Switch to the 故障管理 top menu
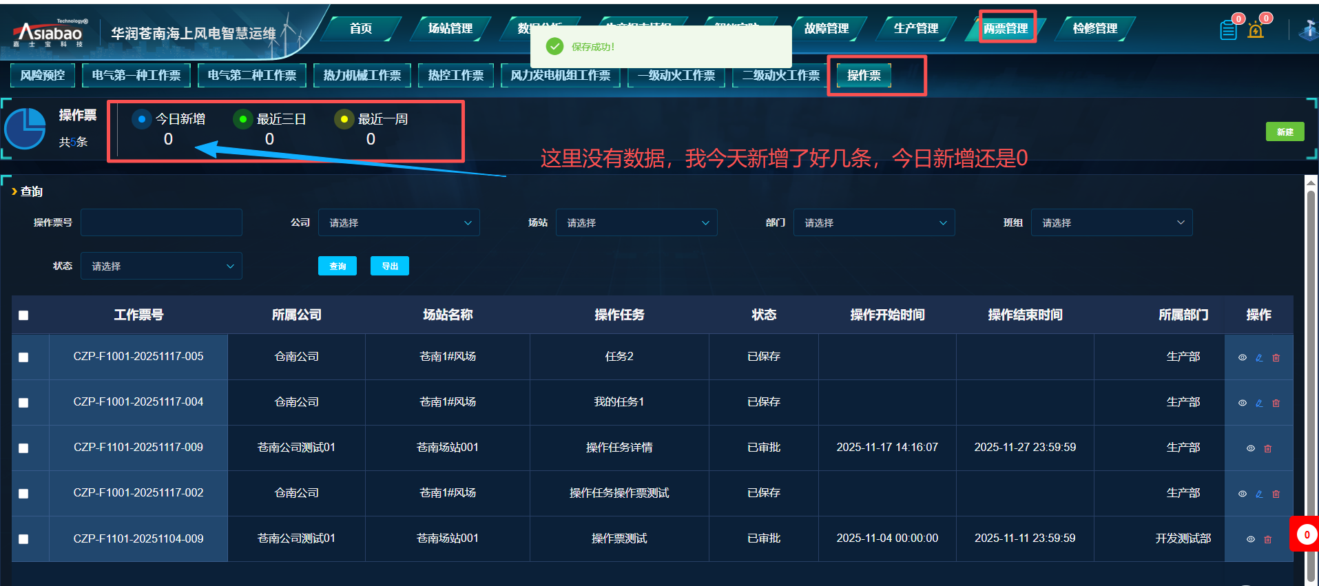1319x586 pixels. click(x=827, y=28)
